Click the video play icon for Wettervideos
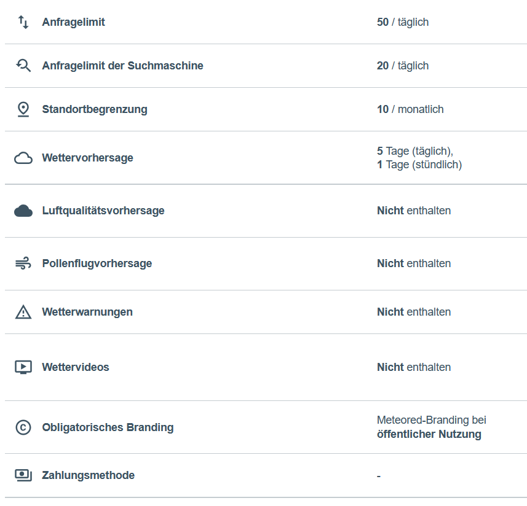Screen dimensions: 527x506 [23, 367]
